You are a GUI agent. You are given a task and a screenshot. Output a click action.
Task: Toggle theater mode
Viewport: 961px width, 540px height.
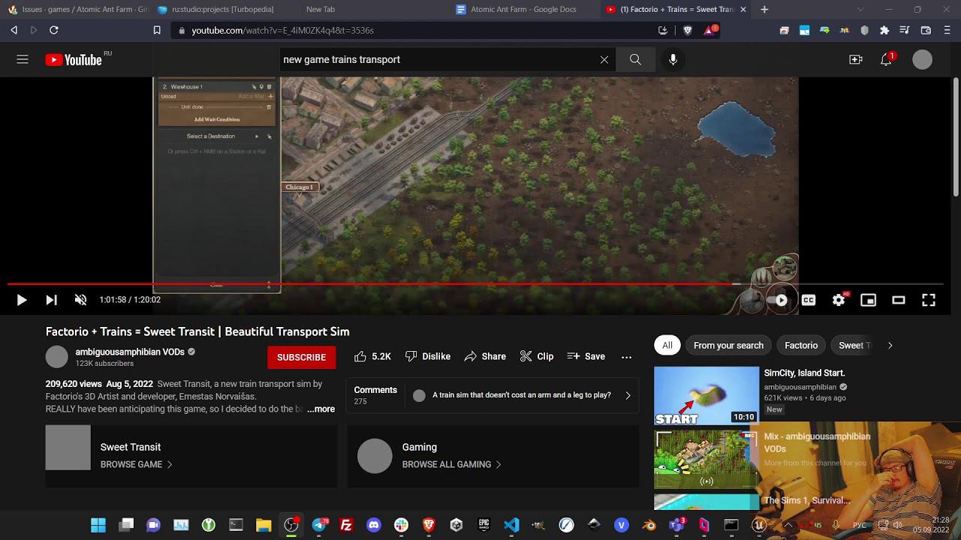pos(899,300)
